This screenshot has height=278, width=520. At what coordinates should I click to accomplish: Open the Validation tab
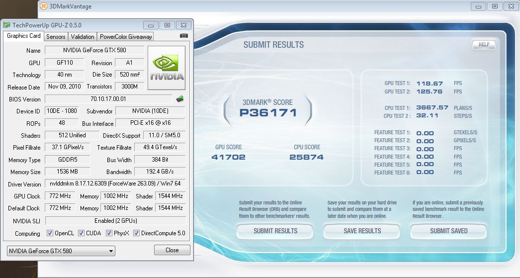click(83, 36)
